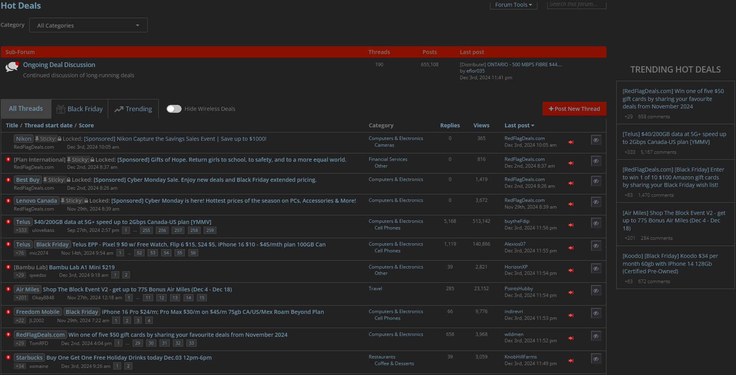Click unread marker on Telus EPP thread
Viewport: 736px width, 375px height.
tap(8, 244)
